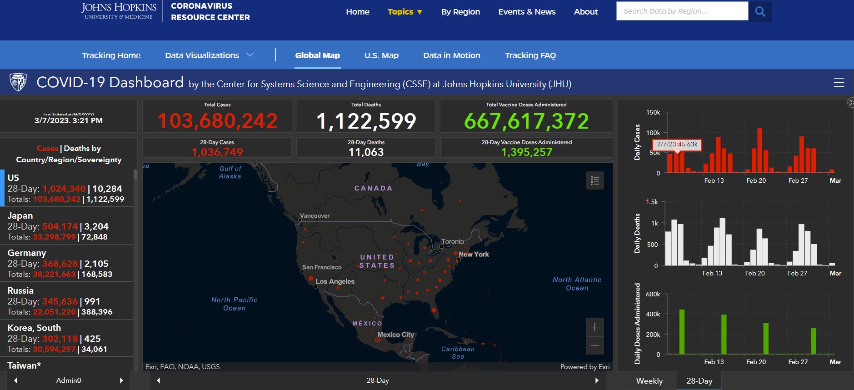Open the Tracking FAQ

click(530, 55)
